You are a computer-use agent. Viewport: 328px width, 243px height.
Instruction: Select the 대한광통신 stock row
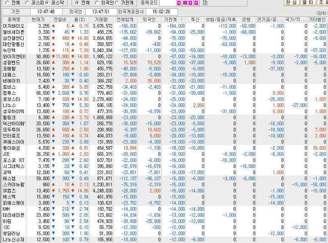[x=164, y=44]
